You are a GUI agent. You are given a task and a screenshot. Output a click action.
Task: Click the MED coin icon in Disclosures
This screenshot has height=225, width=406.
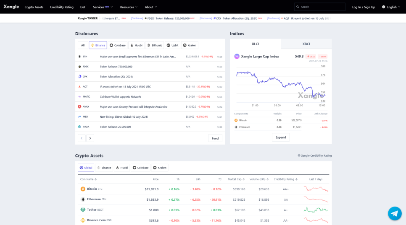point(79,116)
